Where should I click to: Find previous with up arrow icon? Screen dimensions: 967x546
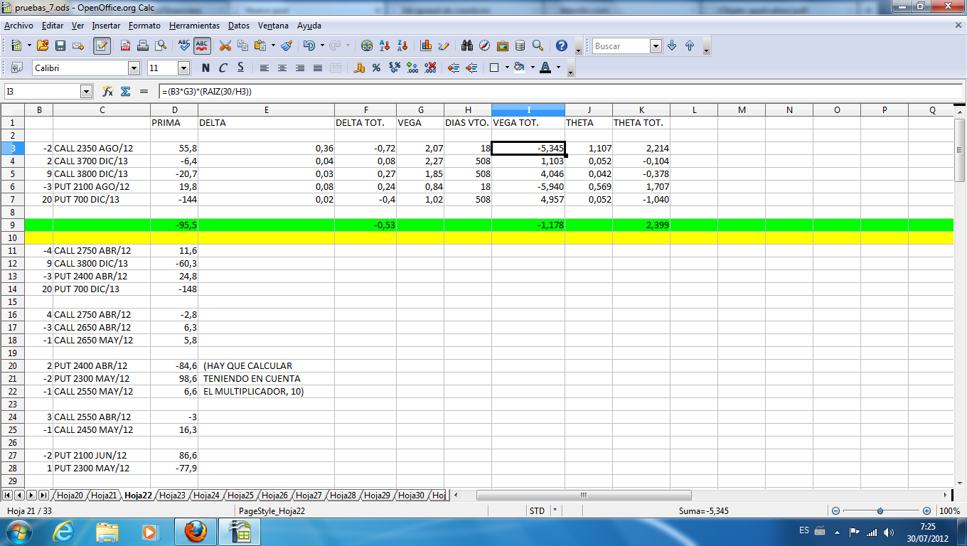690,45
